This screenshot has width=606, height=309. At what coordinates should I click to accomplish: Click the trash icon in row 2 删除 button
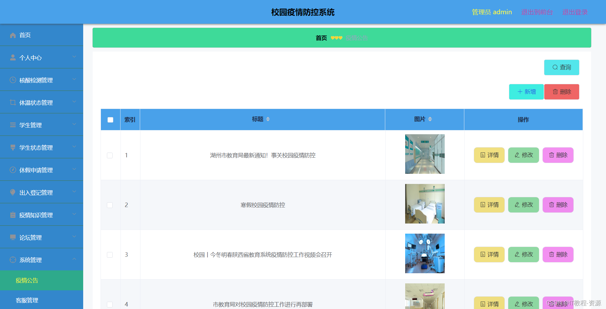[x=552, y=205]
